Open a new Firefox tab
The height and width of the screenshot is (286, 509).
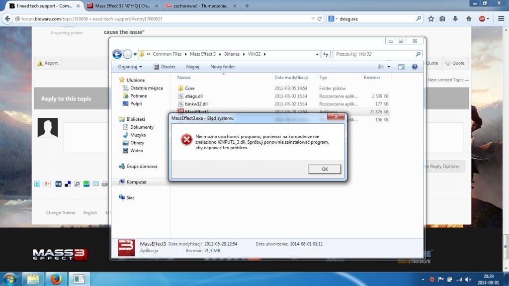click(x=247, y=6)
